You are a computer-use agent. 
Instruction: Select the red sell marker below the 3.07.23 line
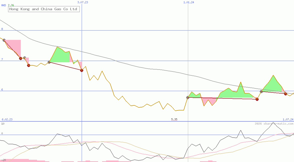[81, 71]
